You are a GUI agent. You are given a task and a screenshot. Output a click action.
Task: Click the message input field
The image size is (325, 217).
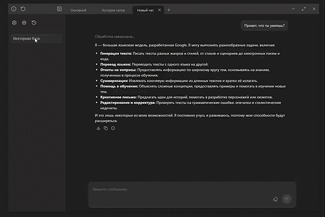pos(179,189)
